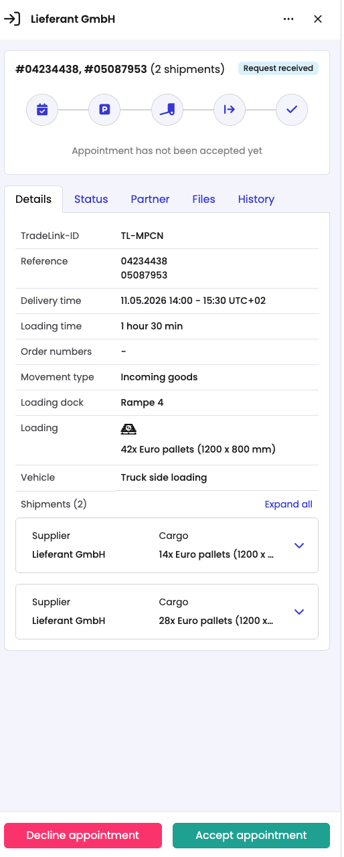Switch to the Files tab
This screenshot has height=857, width=344.
203,199
